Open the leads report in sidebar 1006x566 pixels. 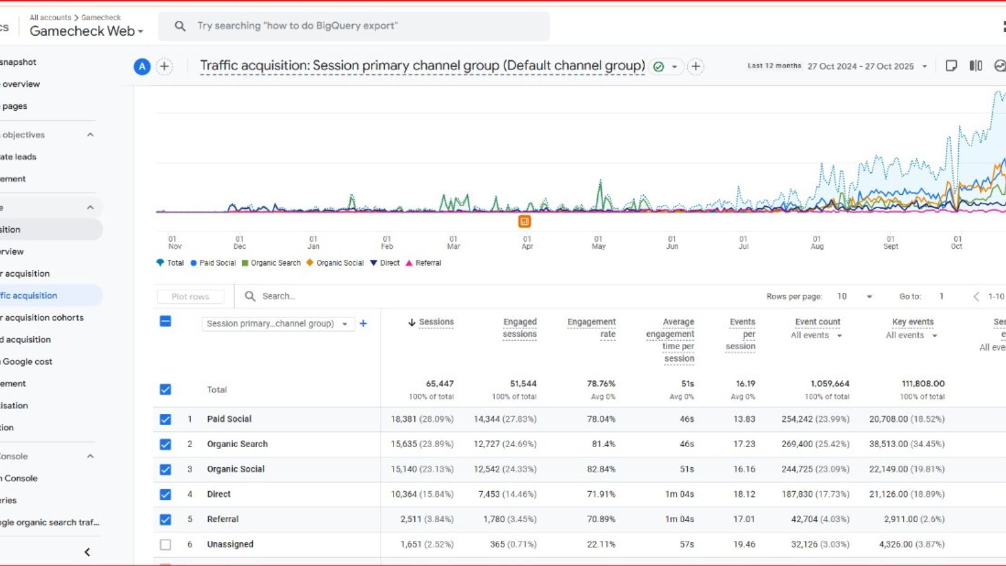[18, 157]
